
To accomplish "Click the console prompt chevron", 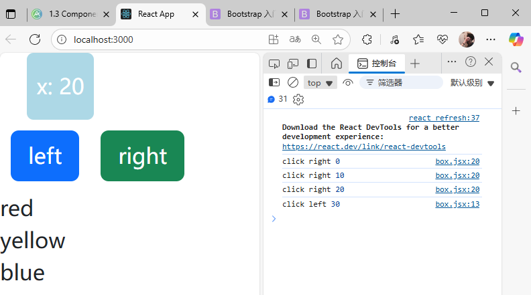I will click(274, 219).
